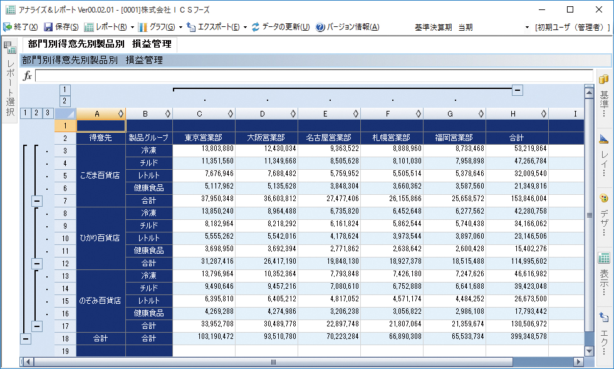Click the 保存 save floppy icon
This screenshot has width=614, height=369.
point(48,27)
